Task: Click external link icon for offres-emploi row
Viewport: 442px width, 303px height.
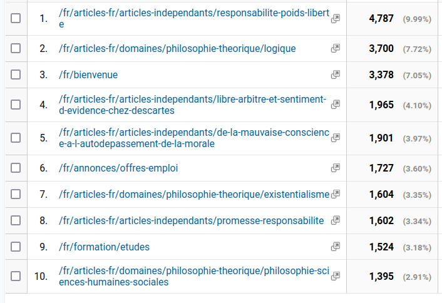Action: 335,168
